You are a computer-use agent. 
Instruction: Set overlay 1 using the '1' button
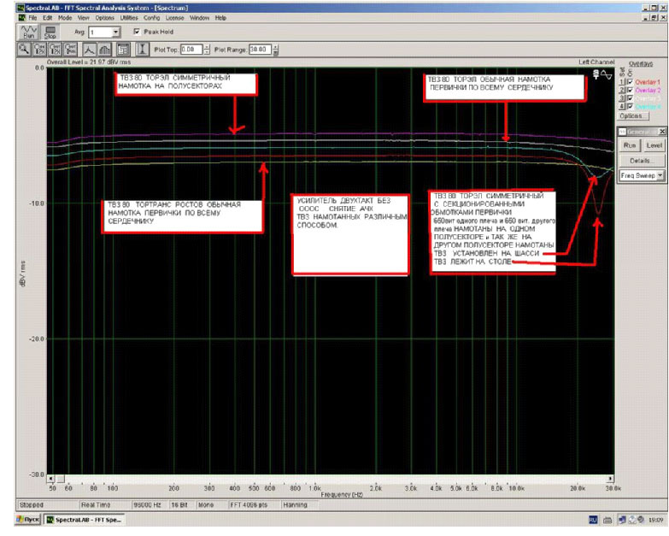coord(622,82)
